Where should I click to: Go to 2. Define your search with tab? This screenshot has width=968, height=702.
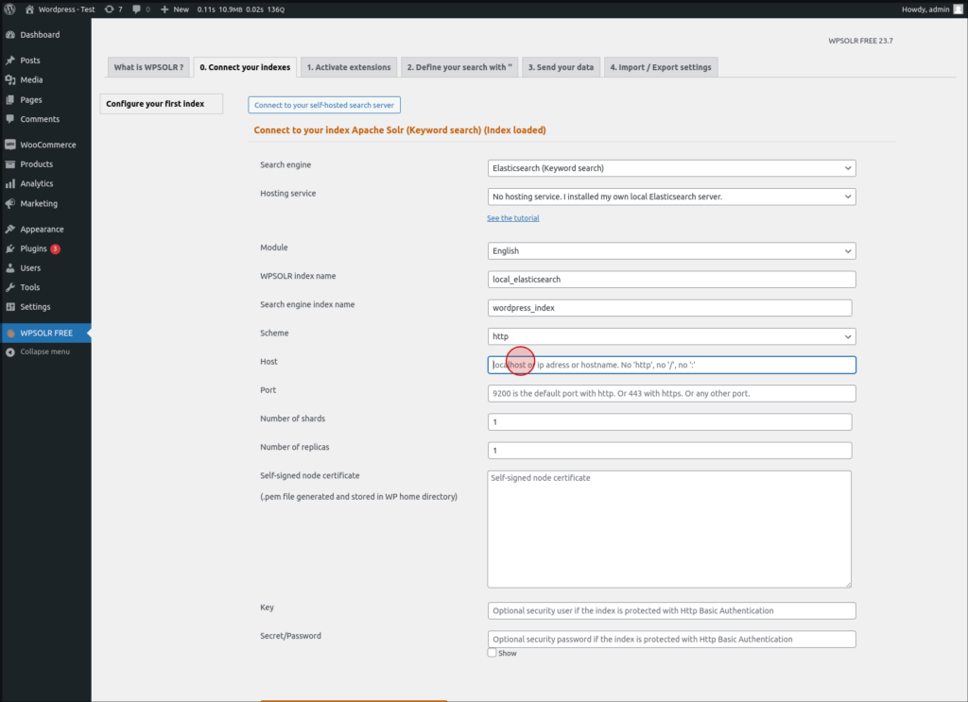point(459,67)
